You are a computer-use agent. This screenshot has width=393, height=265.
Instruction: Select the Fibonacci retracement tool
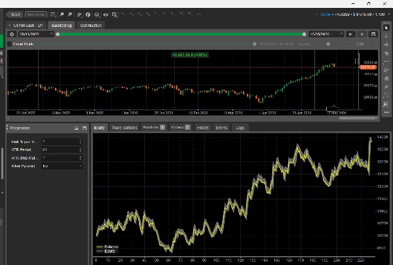[386, 87]
